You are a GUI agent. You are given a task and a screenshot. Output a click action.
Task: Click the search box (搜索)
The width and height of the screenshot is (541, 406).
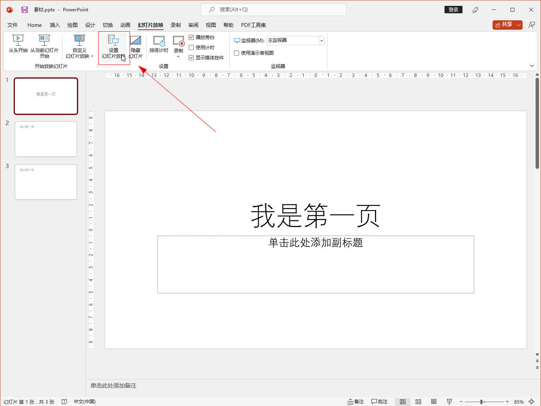click(273, 10)
